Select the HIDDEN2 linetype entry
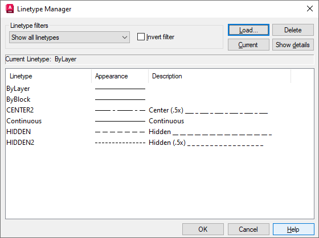The image size is (319, 238). pyautogui.click(x=21, y=143)
